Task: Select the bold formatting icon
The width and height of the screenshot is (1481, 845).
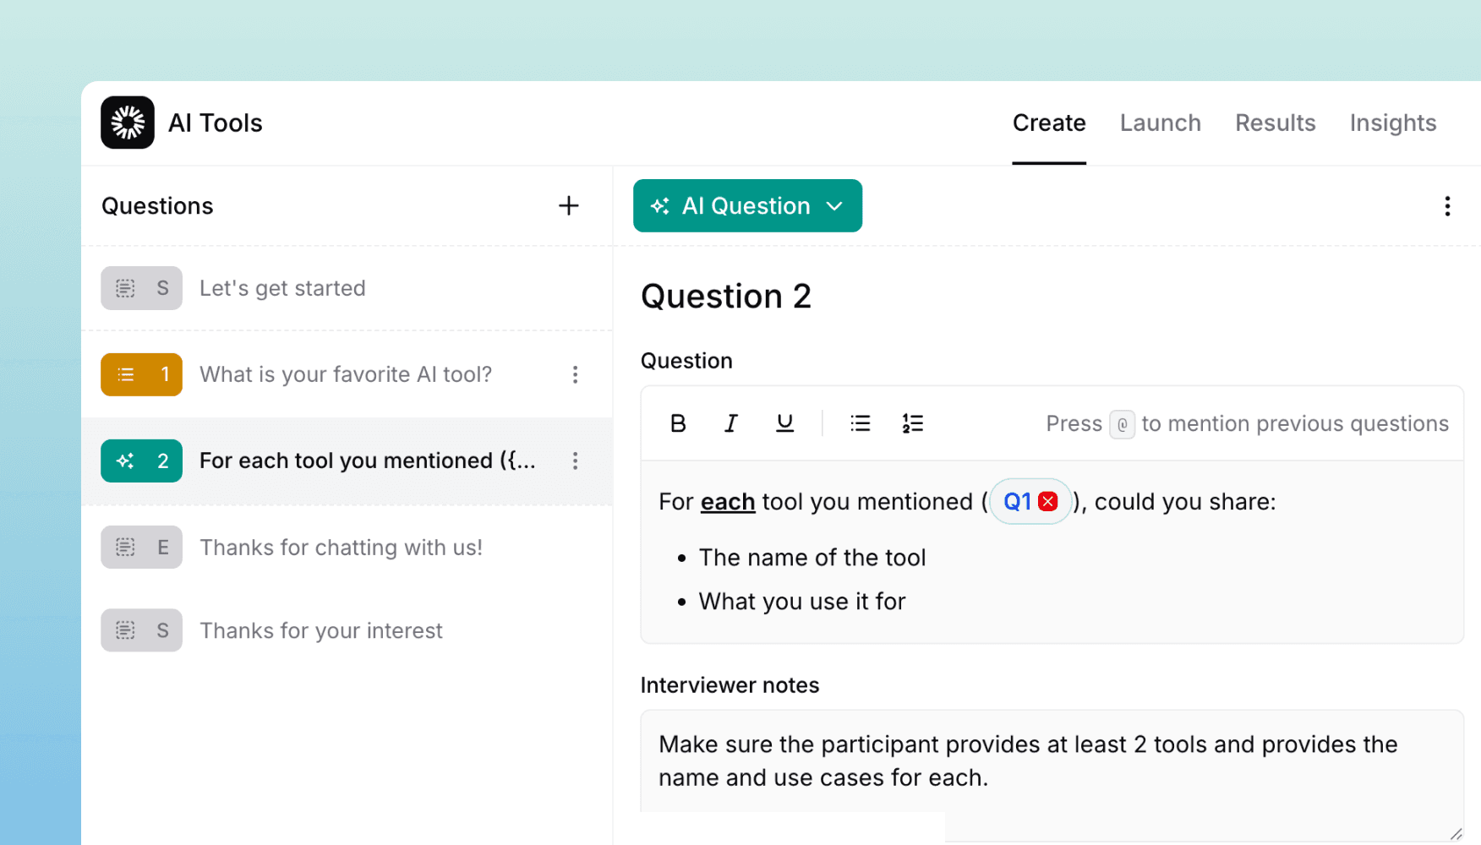Action: point(678,422)
